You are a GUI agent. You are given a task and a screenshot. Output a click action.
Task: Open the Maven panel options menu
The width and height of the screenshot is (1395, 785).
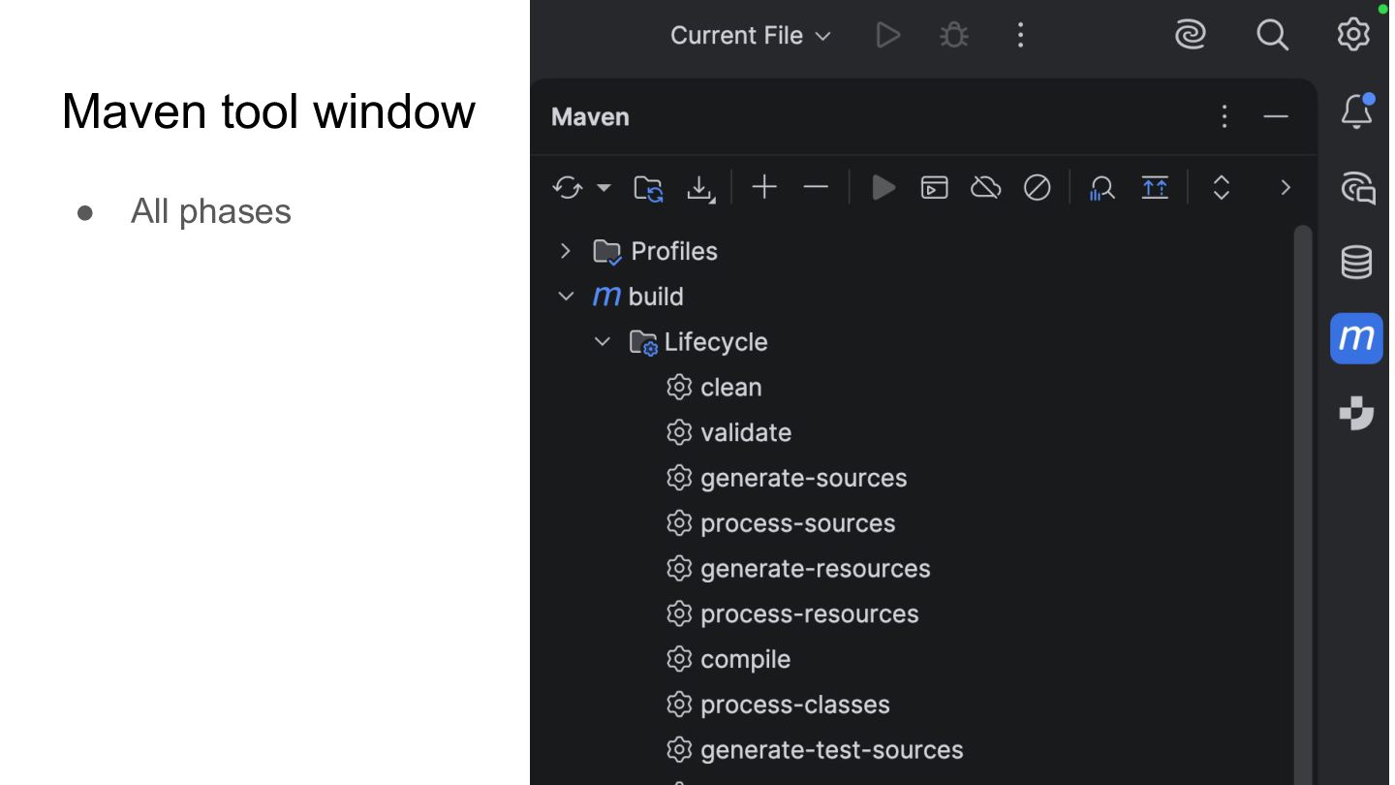[x=1224, y=117]
